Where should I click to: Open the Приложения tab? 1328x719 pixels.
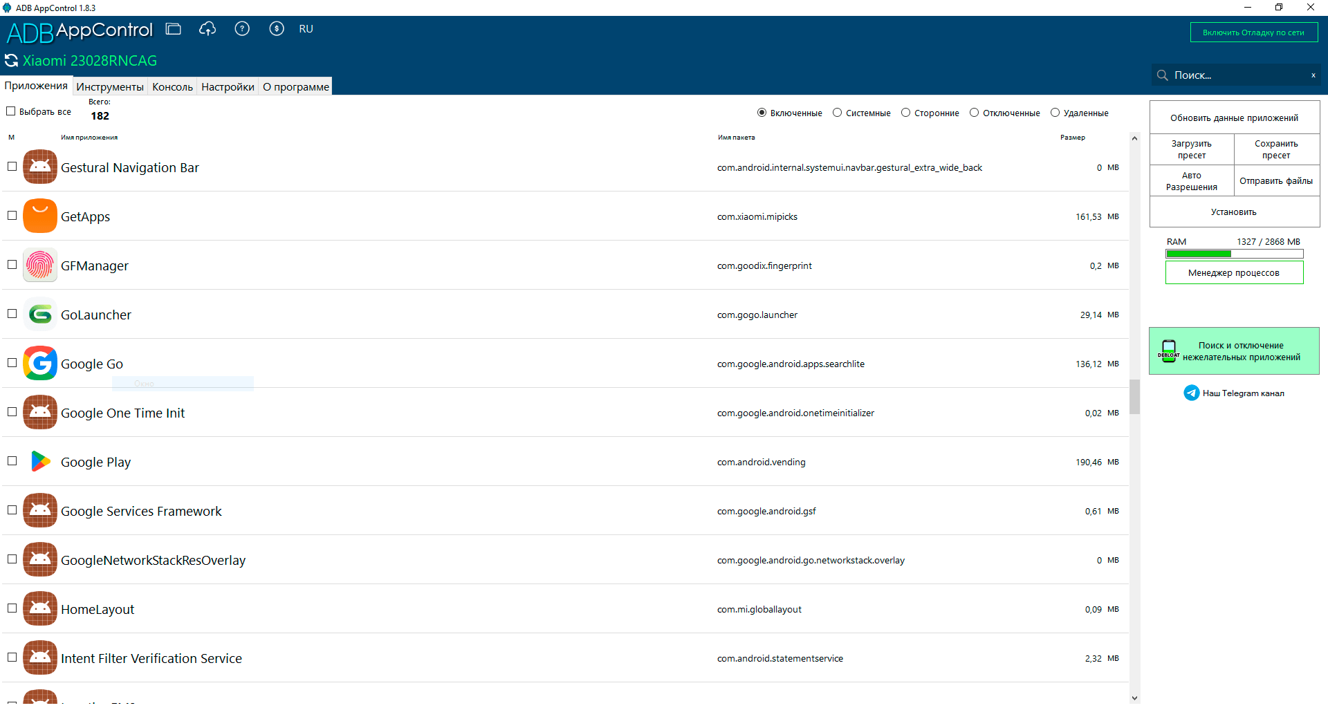36,86
